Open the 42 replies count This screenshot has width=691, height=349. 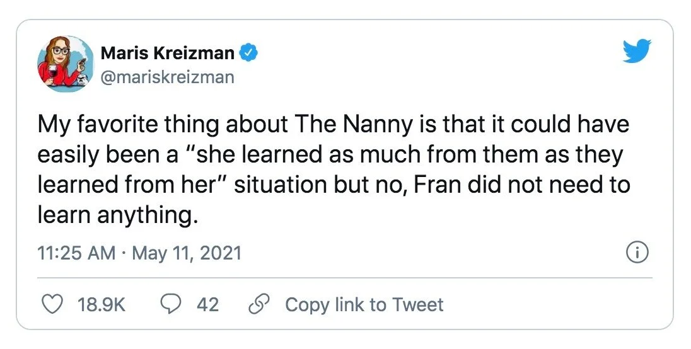point(207,305)
